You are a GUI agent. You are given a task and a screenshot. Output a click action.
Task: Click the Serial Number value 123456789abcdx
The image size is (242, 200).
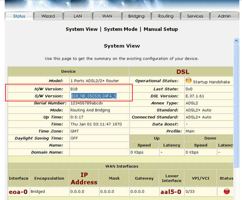click(x=86, y=103)
